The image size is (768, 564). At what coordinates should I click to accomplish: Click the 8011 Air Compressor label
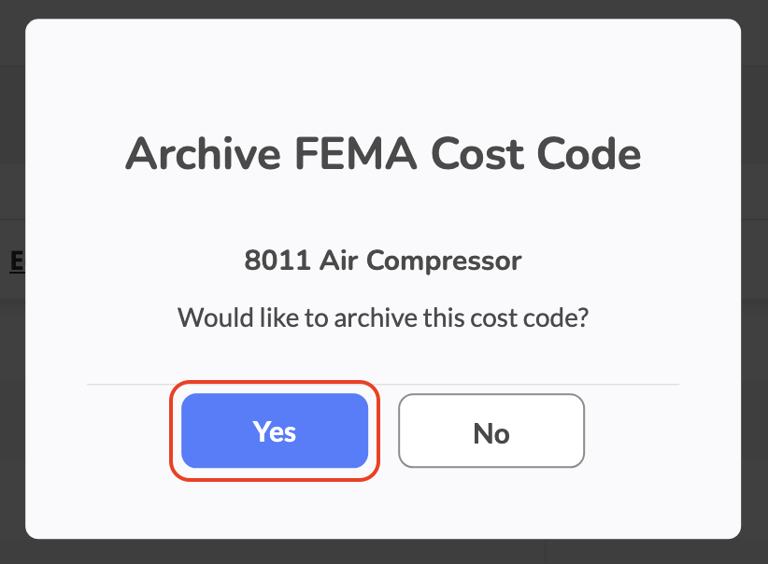pos(383,261)
